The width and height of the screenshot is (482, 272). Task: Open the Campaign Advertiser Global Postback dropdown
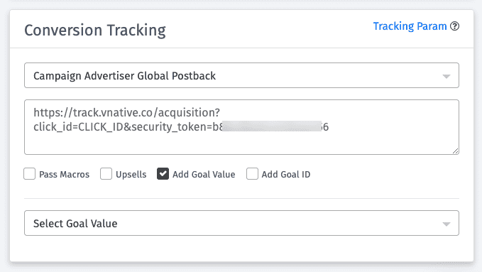(241, 75)
